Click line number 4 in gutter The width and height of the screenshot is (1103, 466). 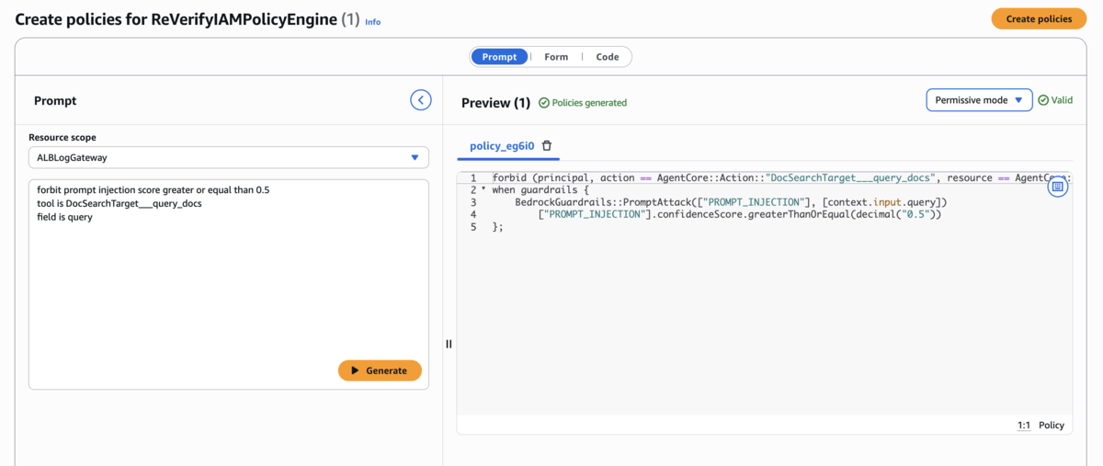click(x=473, y=214)
